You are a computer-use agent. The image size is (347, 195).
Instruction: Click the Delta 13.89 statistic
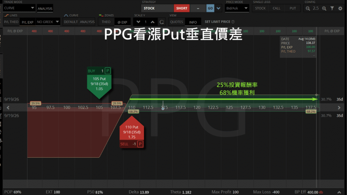point(139,192)
